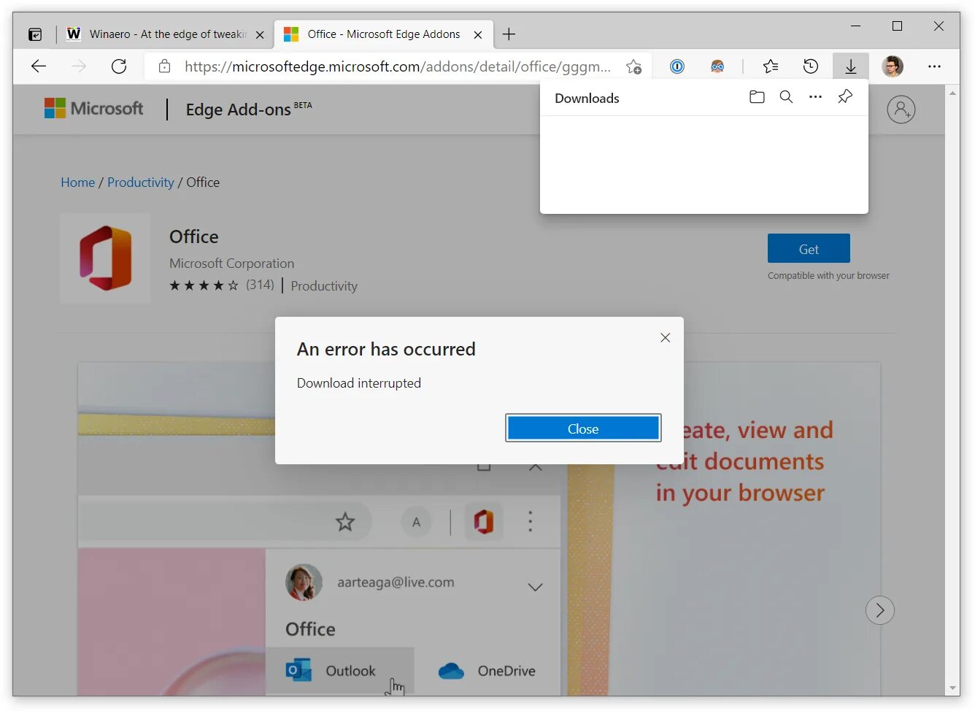Image resolution: width=975 pixels, height=711 pixels.
Task: Click the add-on screenshot preview image
Action: pos(479,529)
